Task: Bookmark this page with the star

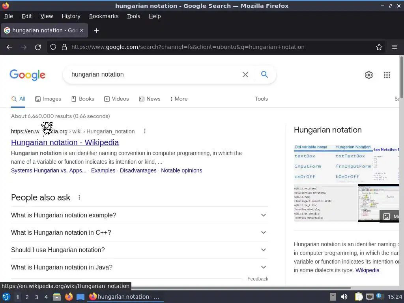Action: point(379,47)
